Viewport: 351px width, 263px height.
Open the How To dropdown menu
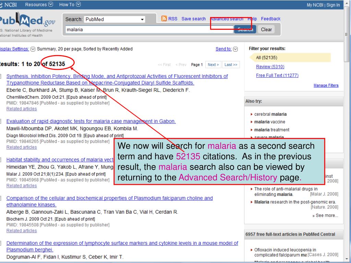[x=70, y=4]
